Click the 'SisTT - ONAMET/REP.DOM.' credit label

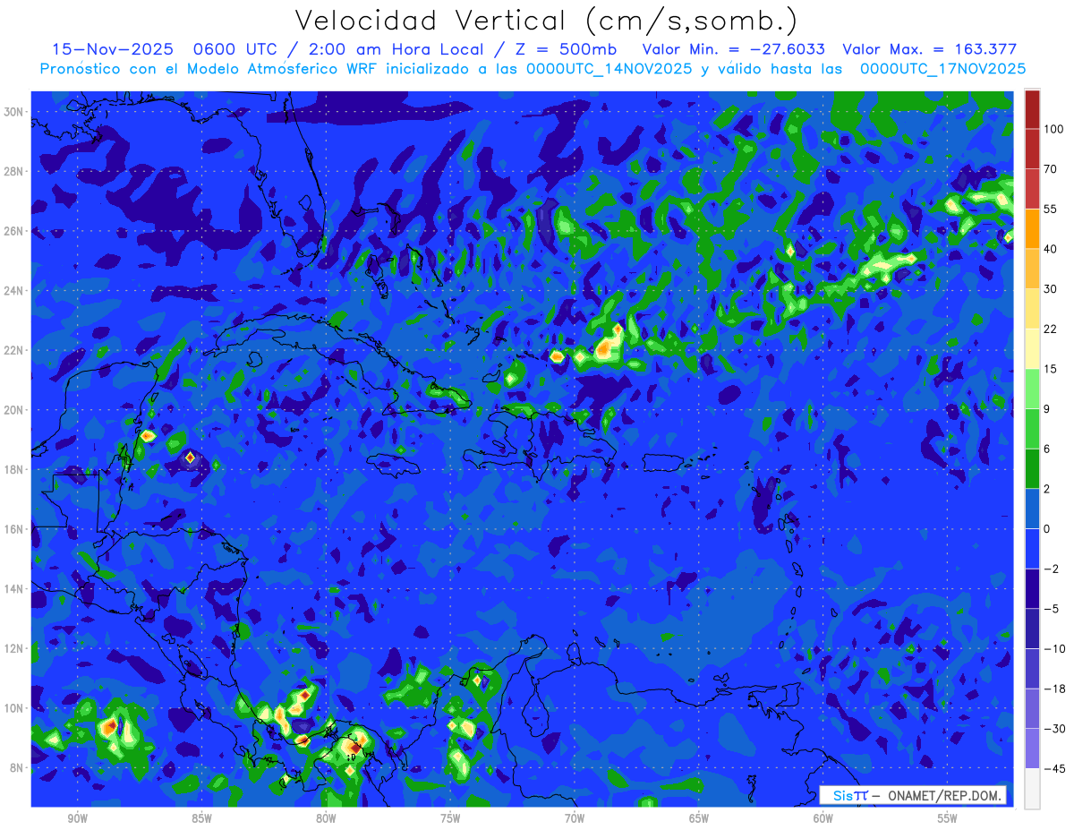[x=913, y=795]
